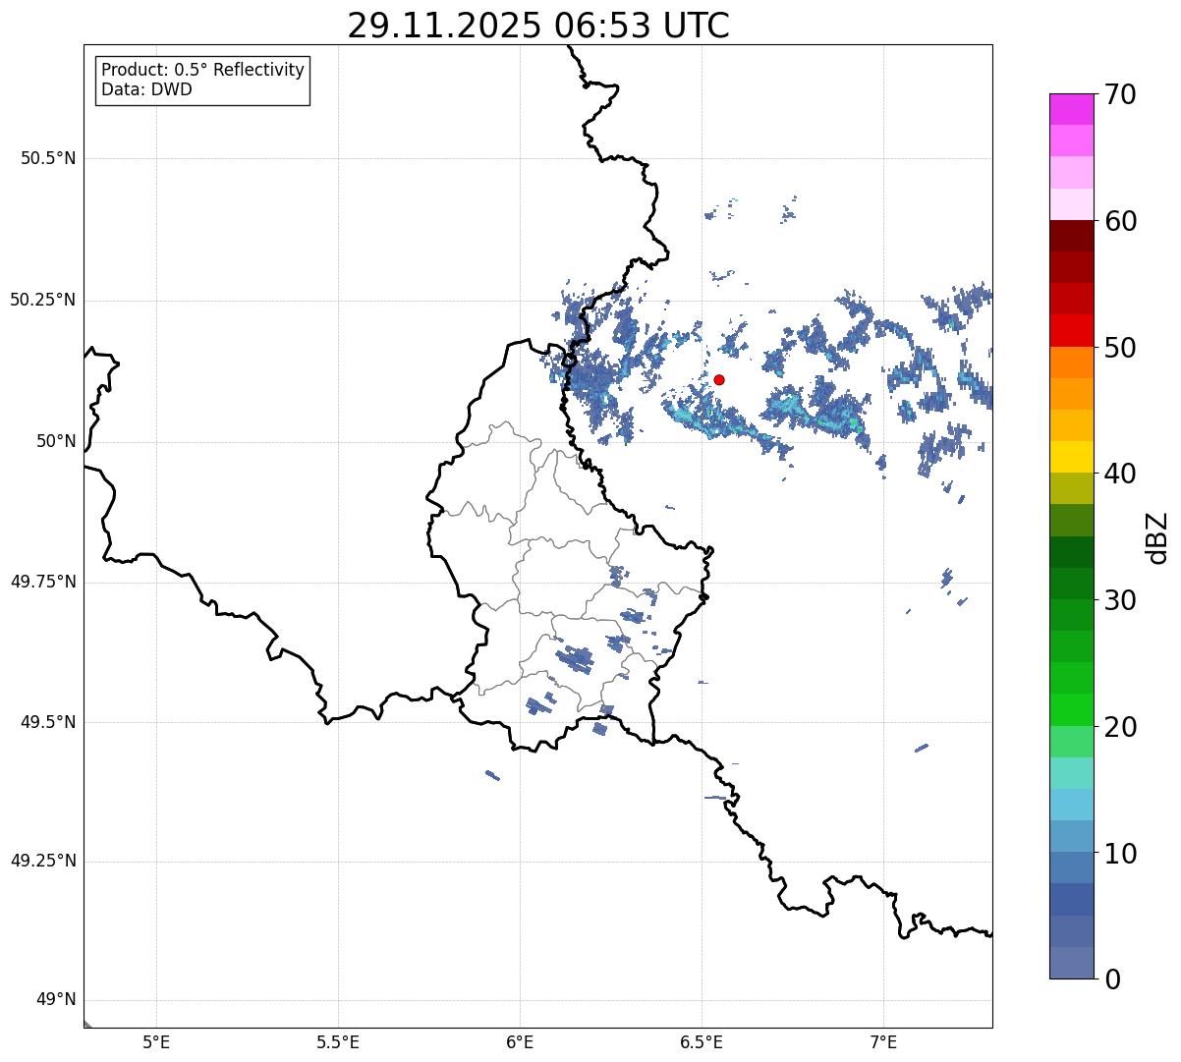Click the bright red swatch just above 50
Image resolution: width=1181 pixels, height=1062 pixels.
pos(1071,330)
